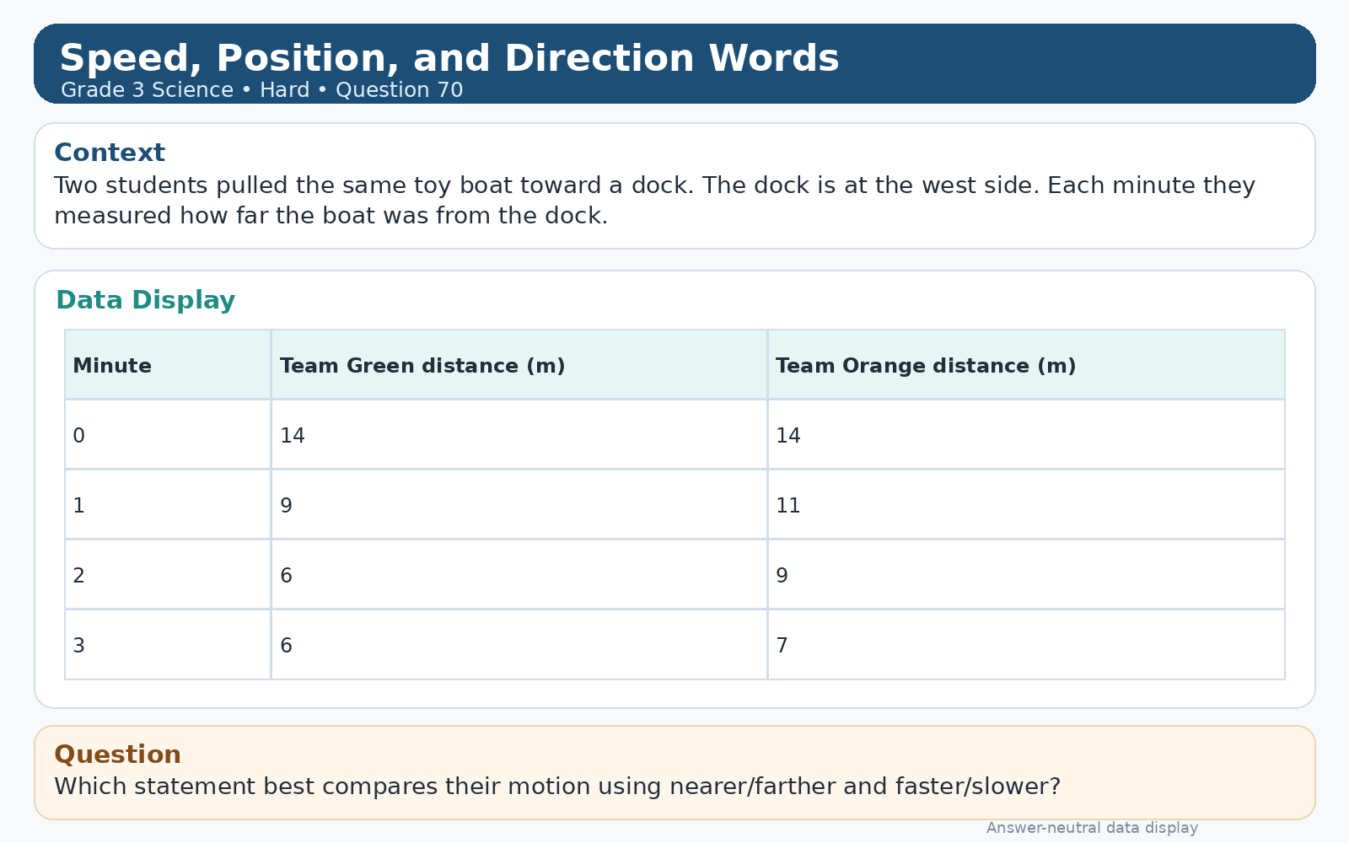The width and height of the screenshot is (1349, 843).
Task: Click Team Green value 9 at minute 1
Action: click(x=287, y=506)
